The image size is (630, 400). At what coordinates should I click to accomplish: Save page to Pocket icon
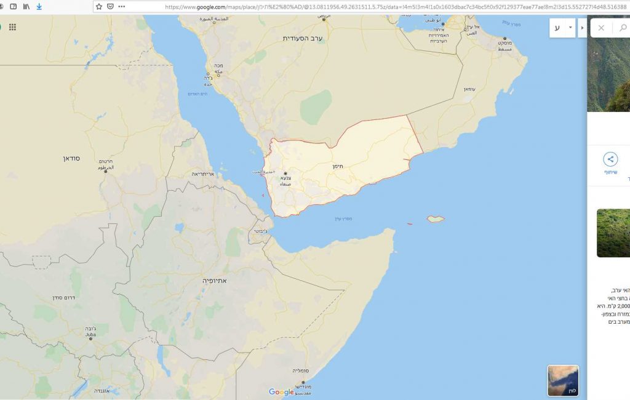[x=110, y=6]
